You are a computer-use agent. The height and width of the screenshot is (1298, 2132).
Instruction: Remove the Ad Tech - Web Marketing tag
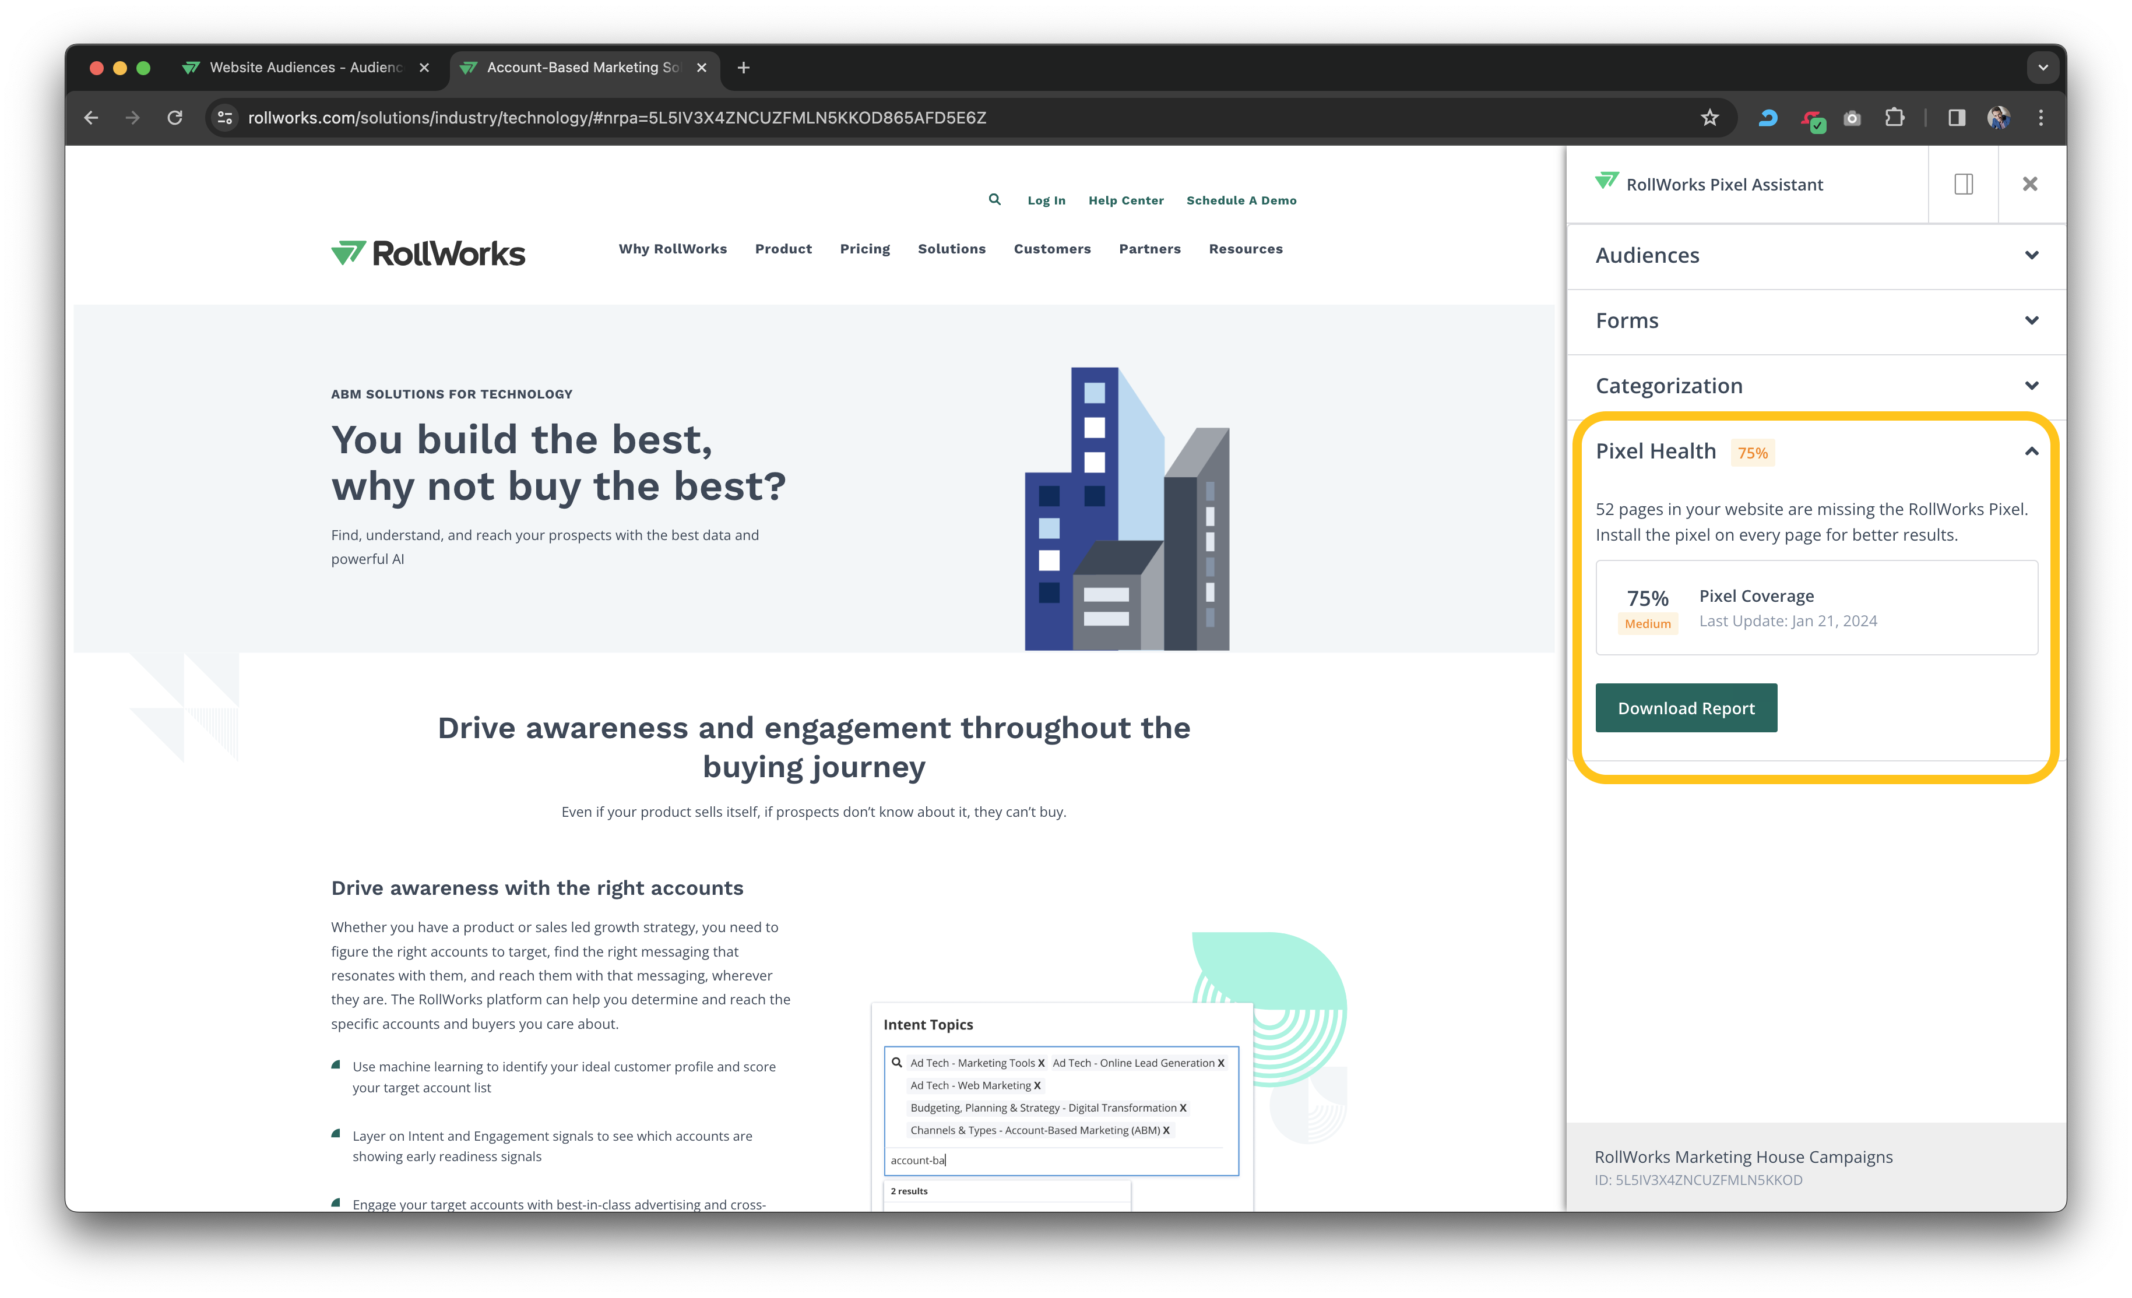pyautogui.click(x=1037, y=1086)
